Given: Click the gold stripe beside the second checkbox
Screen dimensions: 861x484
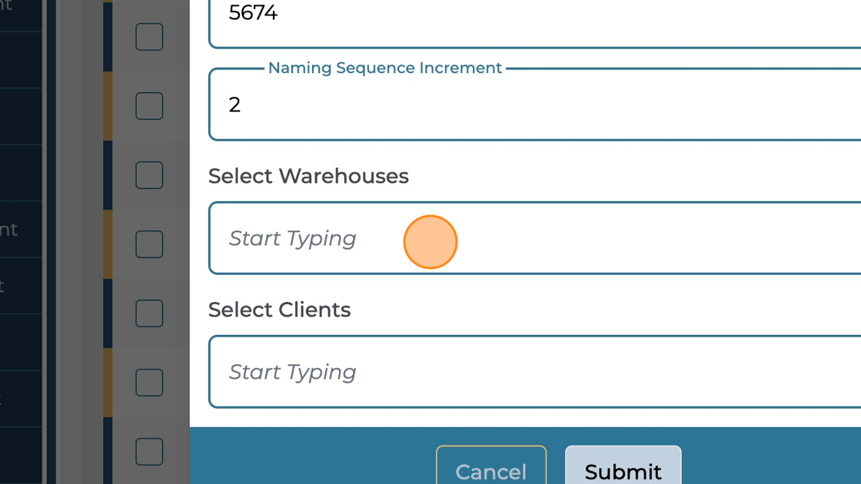Looking at the screenshot, I should pos(108,105).
